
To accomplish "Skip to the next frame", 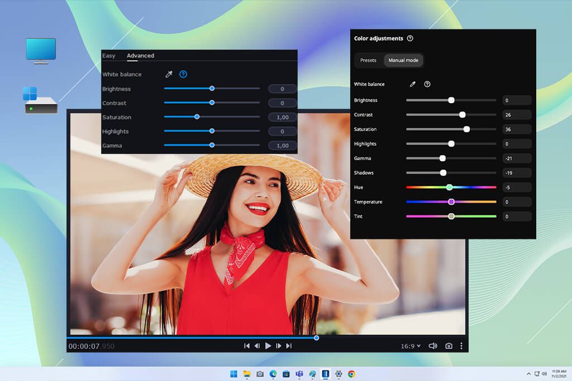I will point(279,345).
